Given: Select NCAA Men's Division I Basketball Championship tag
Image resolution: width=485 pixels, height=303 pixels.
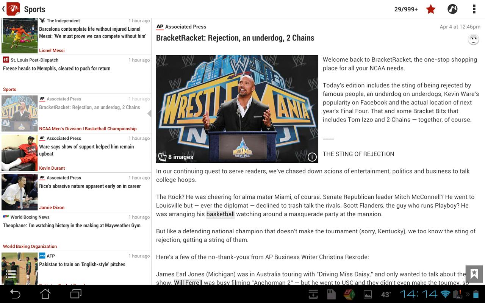Looking at the screenshot, I should click(88, 129).
